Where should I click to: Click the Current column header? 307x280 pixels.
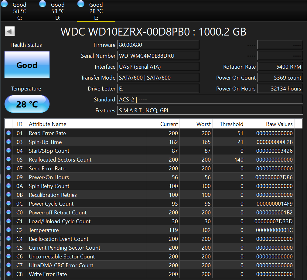163,124
